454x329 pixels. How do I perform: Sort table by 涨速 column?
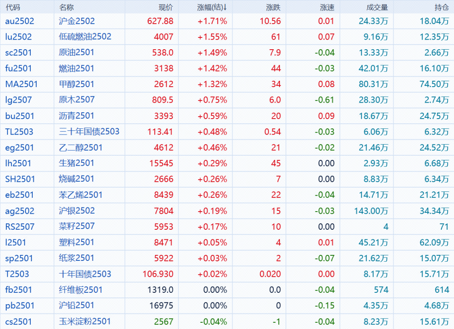coord(327,7)
